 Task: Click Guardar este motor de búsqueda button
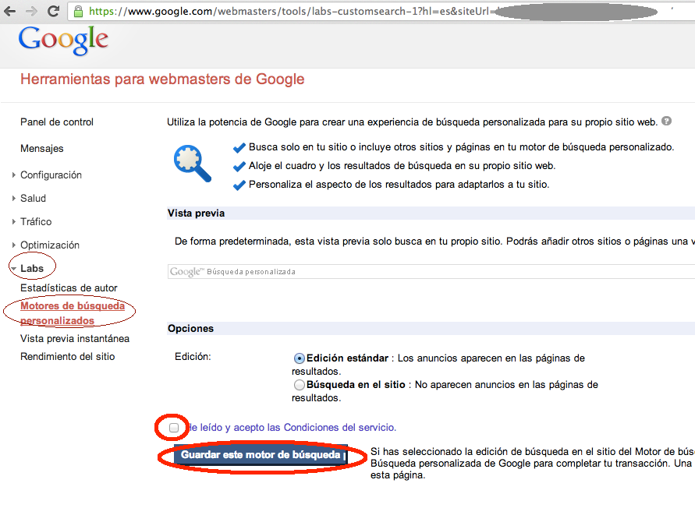pos(261,455)
